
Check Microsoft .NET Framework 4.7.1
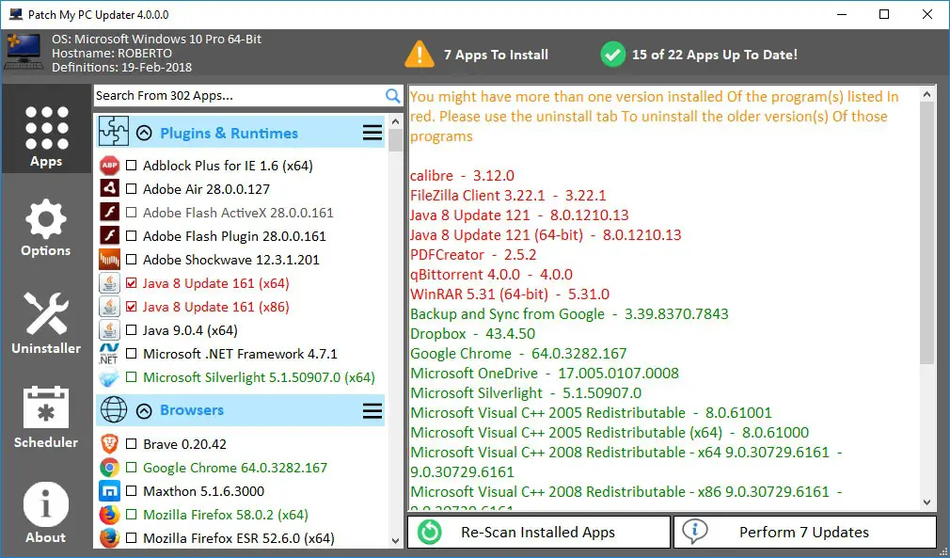pyautogui.click(x=131, y=354)
